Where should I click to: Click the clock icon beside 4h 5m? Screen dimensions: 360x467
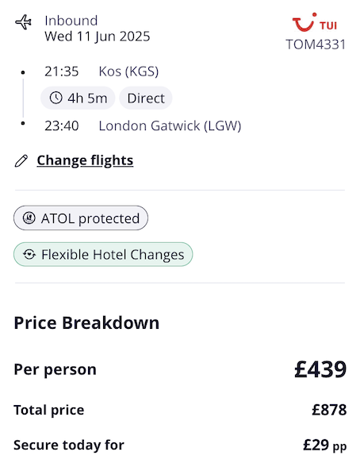pyautogui.click(x=56, y=98)
